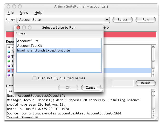Click the details pane scroll up arrow

tap(153, 111)
